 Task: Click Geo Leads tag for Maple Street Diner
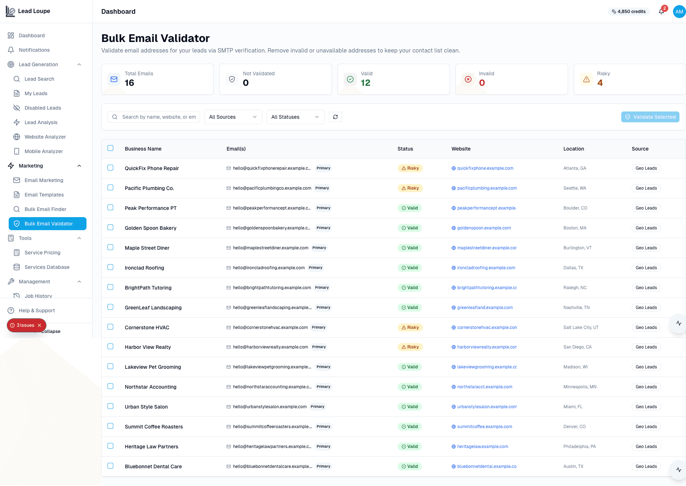pos(646,248)
